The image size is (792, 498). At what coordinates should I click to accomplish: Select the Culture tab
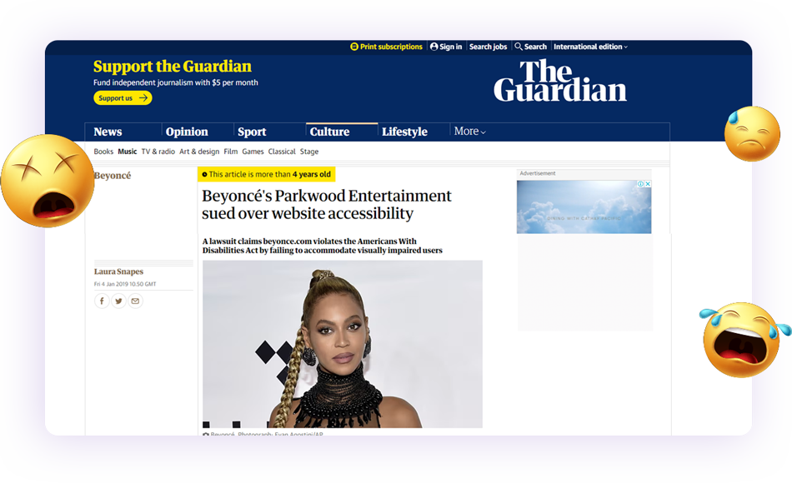[329, 132]
